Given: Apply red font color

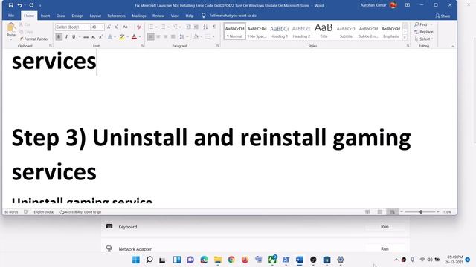Looking at the screenshot, I should (134, 37).
